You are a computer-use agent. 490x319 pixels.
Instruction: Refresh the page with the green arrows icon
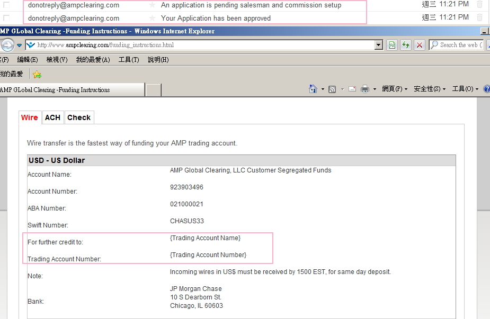coord(406,45)
